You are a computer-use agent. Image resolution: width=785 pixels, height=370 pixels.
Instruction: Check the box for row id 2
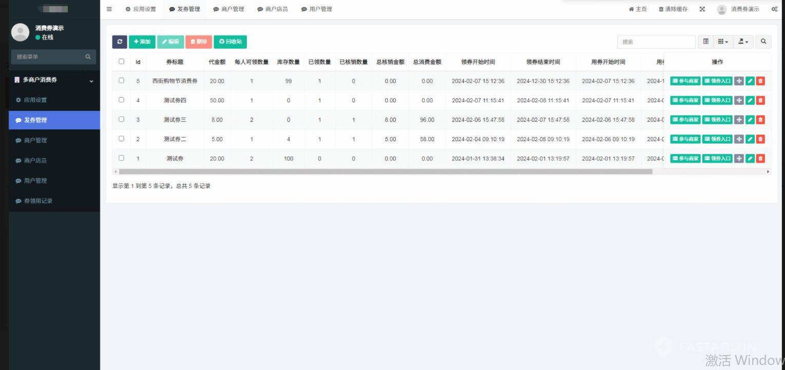121,139
